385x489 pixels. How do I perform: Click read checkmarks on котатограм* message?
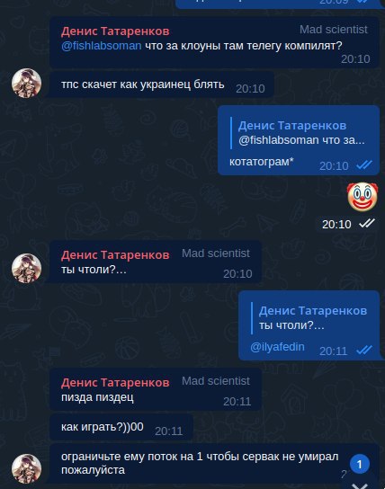364,164
